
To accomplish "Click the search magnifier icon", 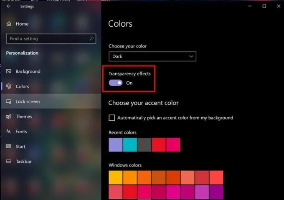I will click(91, 38).
